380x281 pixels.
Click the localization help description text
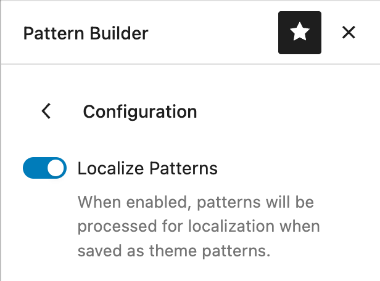point(199,226)
